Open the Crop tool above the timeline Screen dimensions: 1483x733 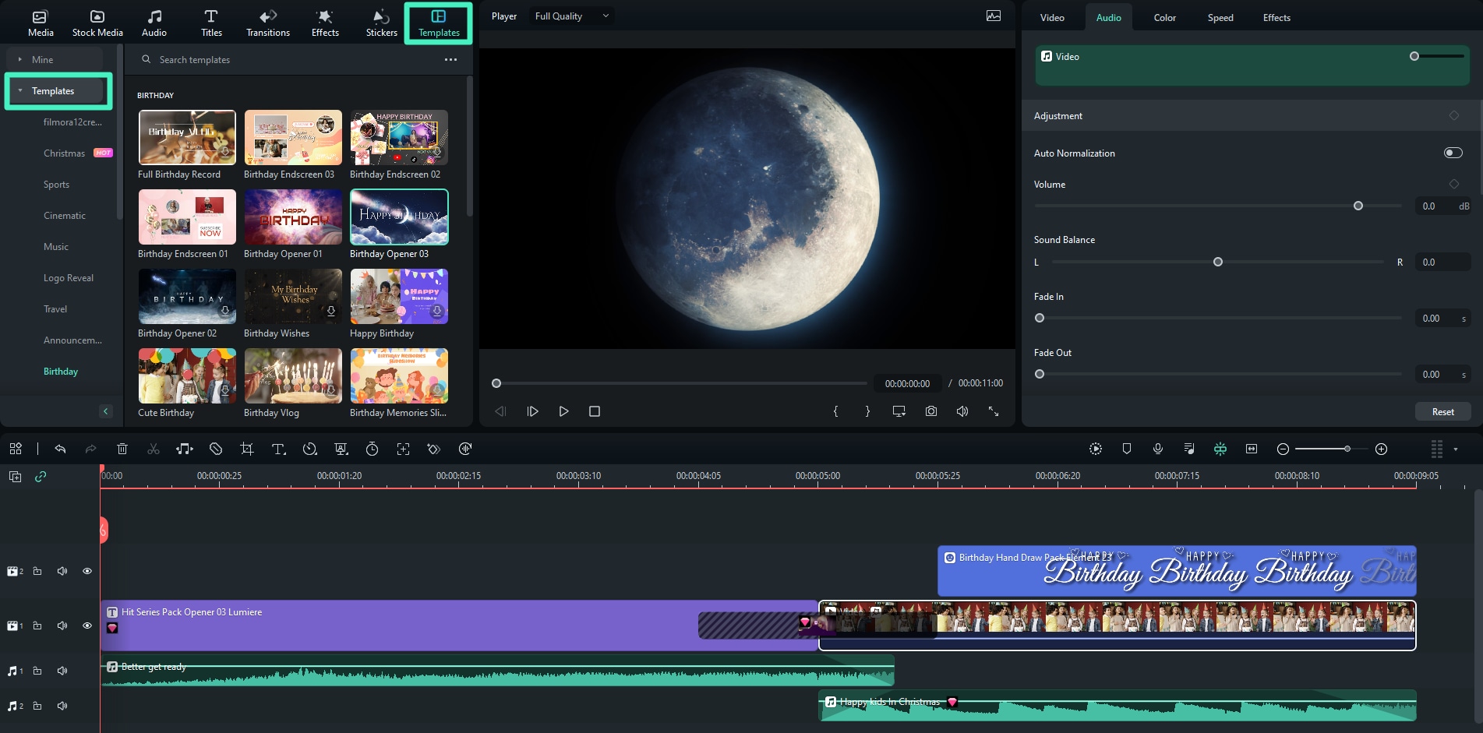(247, 449)
